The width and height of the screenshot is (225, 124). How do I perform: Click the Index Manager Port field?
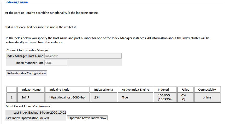(56, 63)
